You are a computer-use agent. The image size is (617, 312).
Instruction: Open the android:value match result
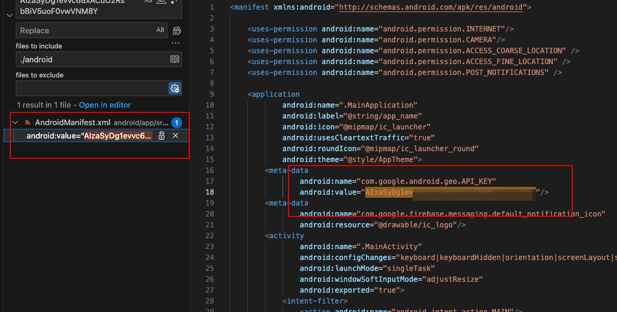click(x=89, y=135)
